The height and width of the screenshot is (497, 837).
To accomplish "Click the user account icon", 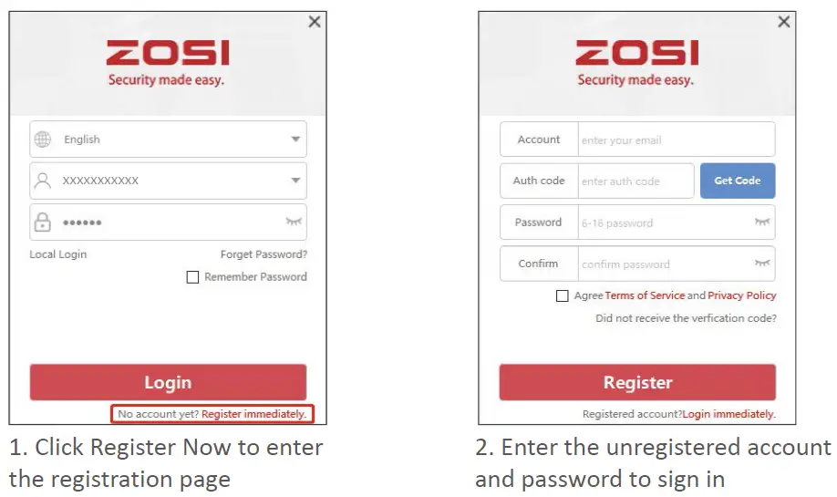I will (42, 181).
